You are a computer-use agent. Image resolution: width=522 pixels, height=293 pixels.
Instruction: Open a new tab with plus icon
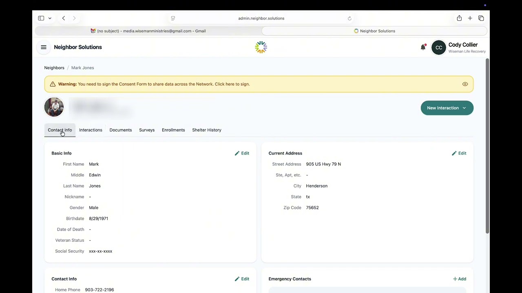pyautogui.click(x=470, y=18)
